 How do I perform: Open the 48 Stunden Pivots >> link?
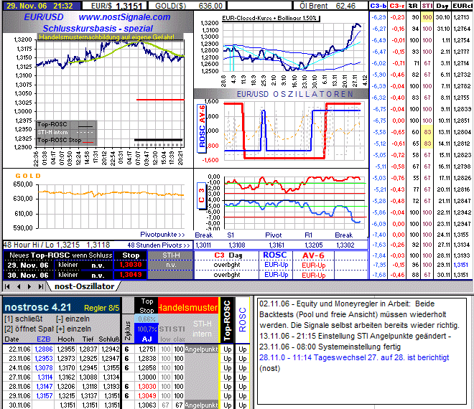click(x=159, y=245)
